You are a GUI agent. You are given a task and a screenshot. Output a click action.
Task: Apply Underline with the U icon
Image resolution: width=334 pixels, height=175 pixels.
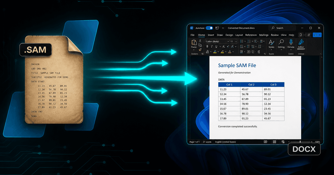click(216, 46)
